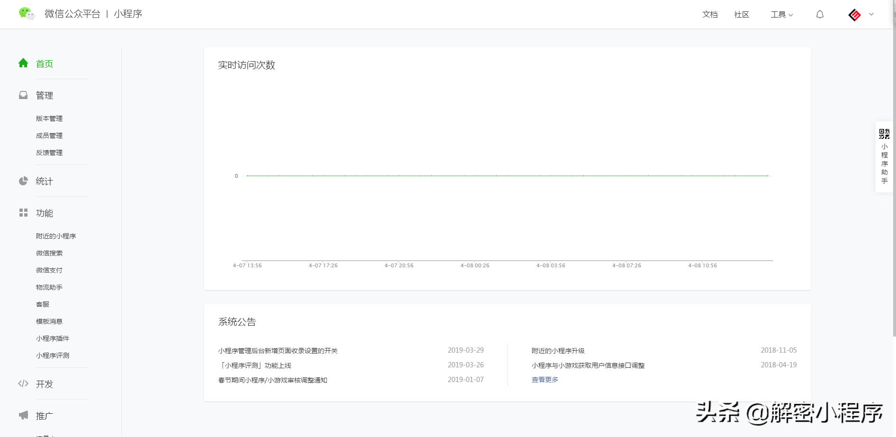Click the chart label 4-07 20:56

point(399,265)
